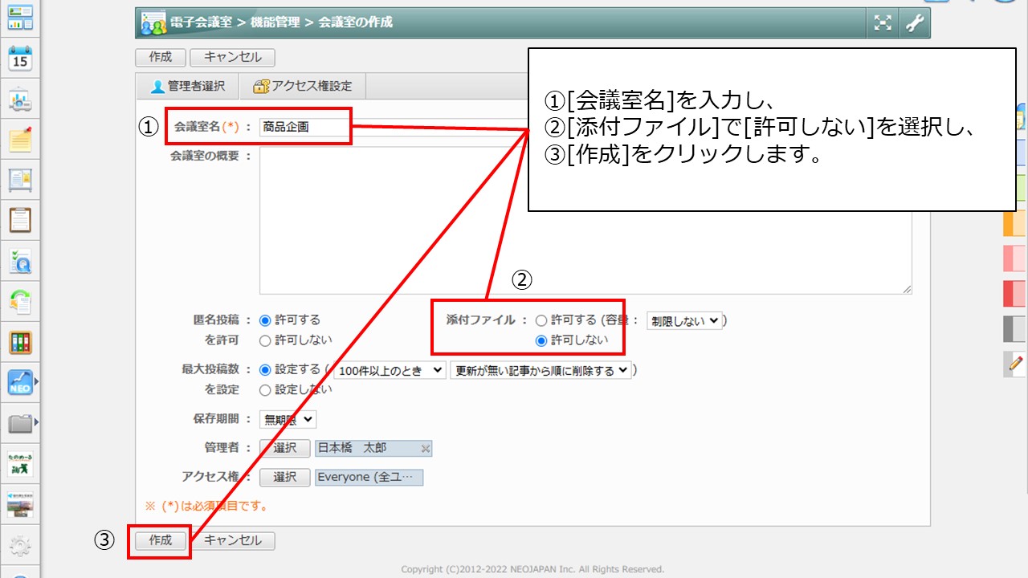Viewport: 1028px width, 578px height.
Task: Click the pencil edit icon on right edge
Action: tap(1016, 364)
